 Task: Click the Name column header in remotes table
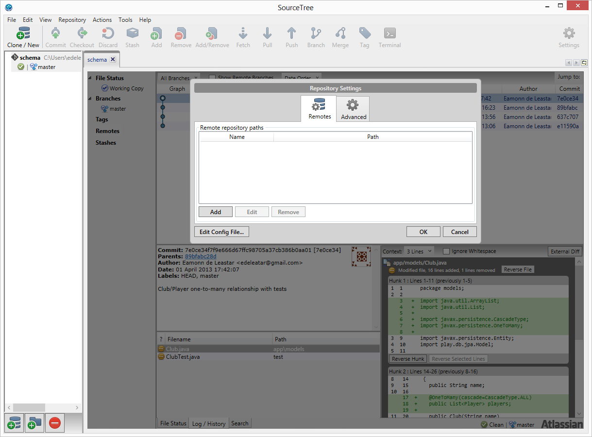pos(237,137)
